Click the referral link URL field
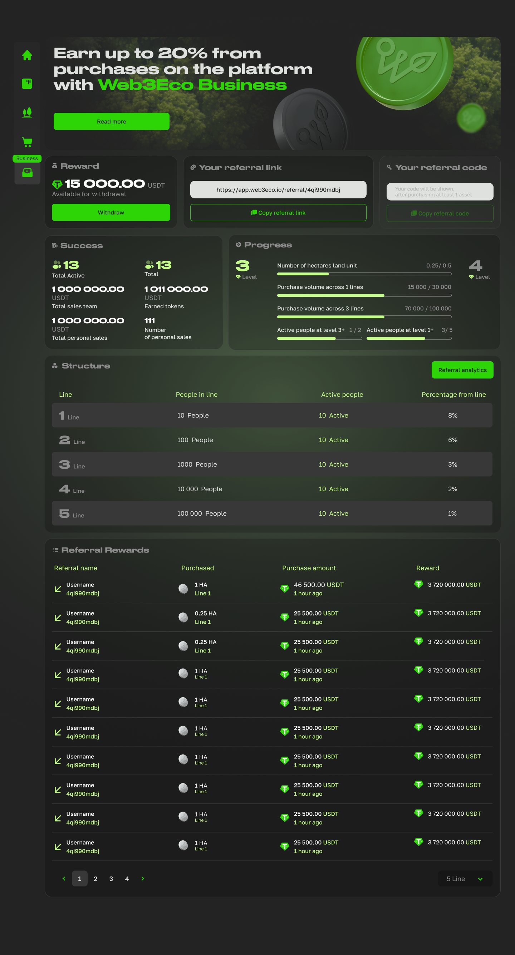 click(278, 190)
